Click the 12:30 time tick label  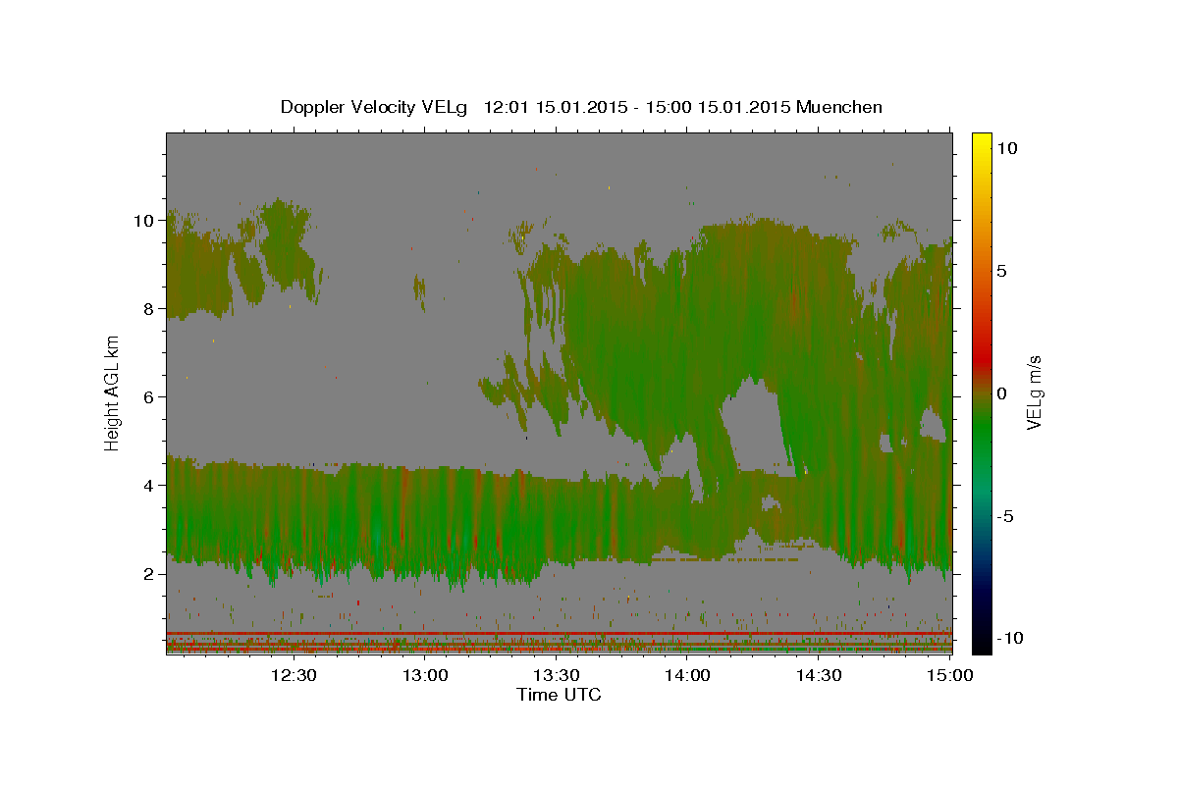coord(293,675)
